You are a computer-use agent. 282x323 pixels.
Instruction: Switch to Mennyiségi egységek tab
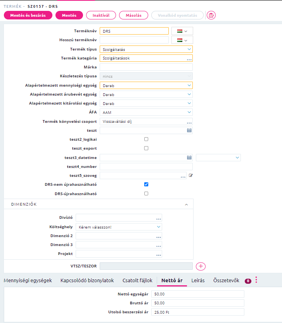point(28,280)
